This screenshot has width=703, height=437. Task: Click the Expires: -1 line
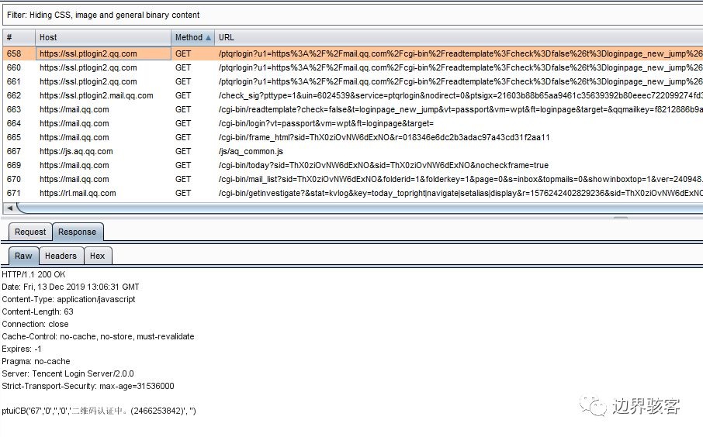(x=22, y=349)
